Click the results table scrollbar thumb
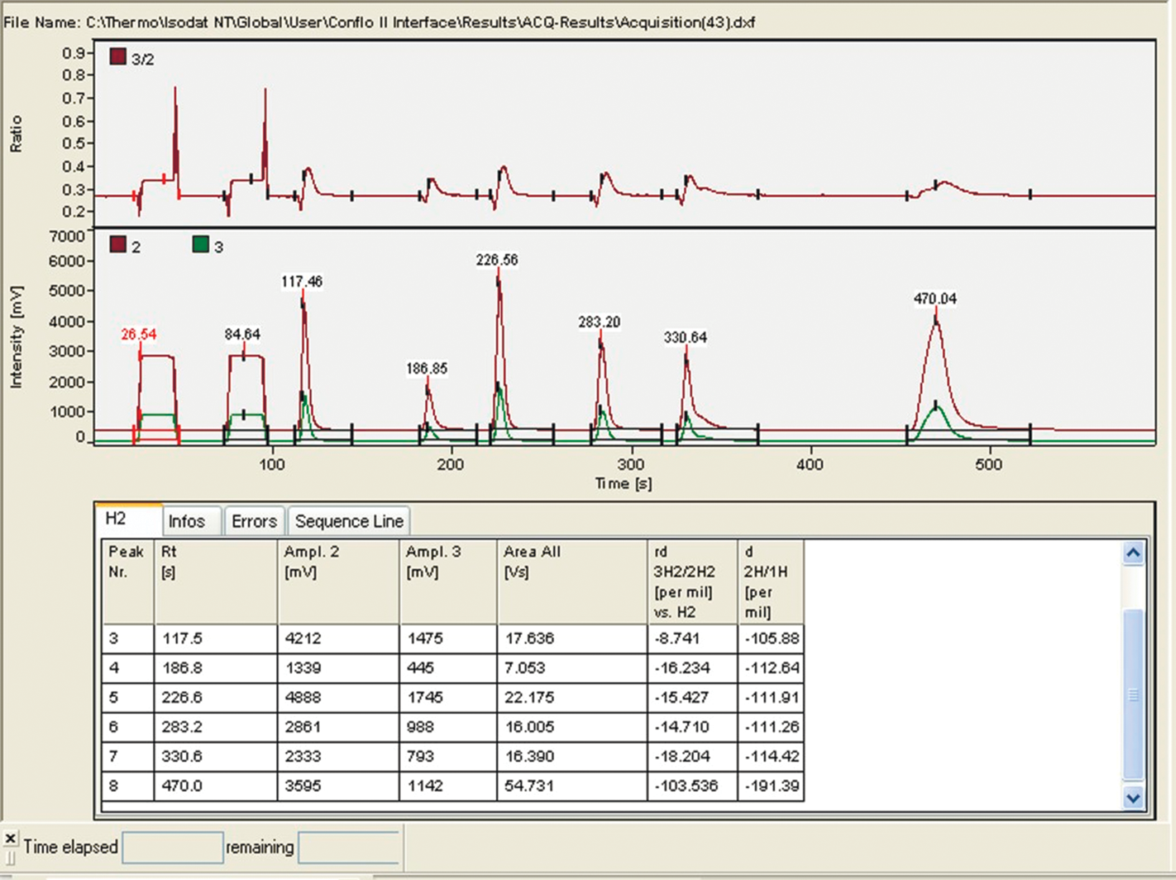Image resolution: width=1176 pixels, height=880 pixels. tap(1132, 693)
